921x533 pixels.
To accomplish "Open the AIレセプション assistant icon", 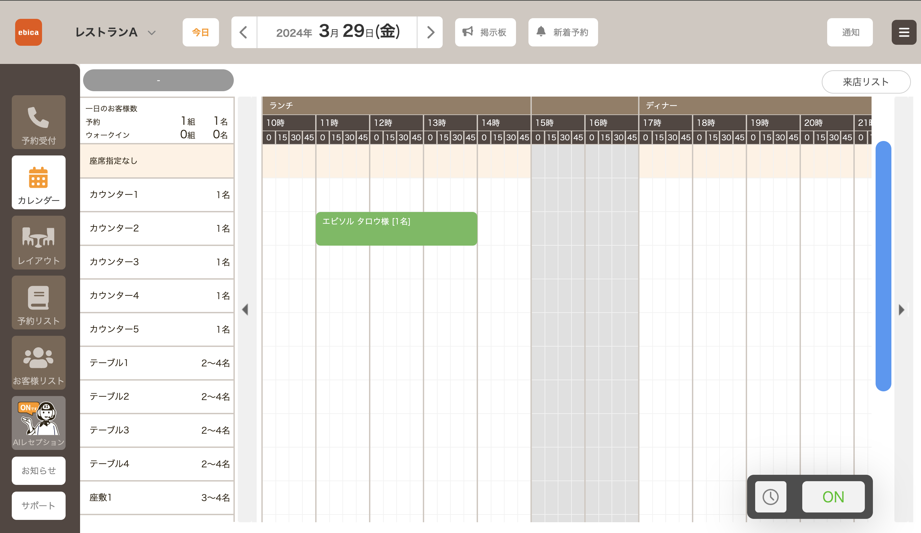I will tap(38, 423).
